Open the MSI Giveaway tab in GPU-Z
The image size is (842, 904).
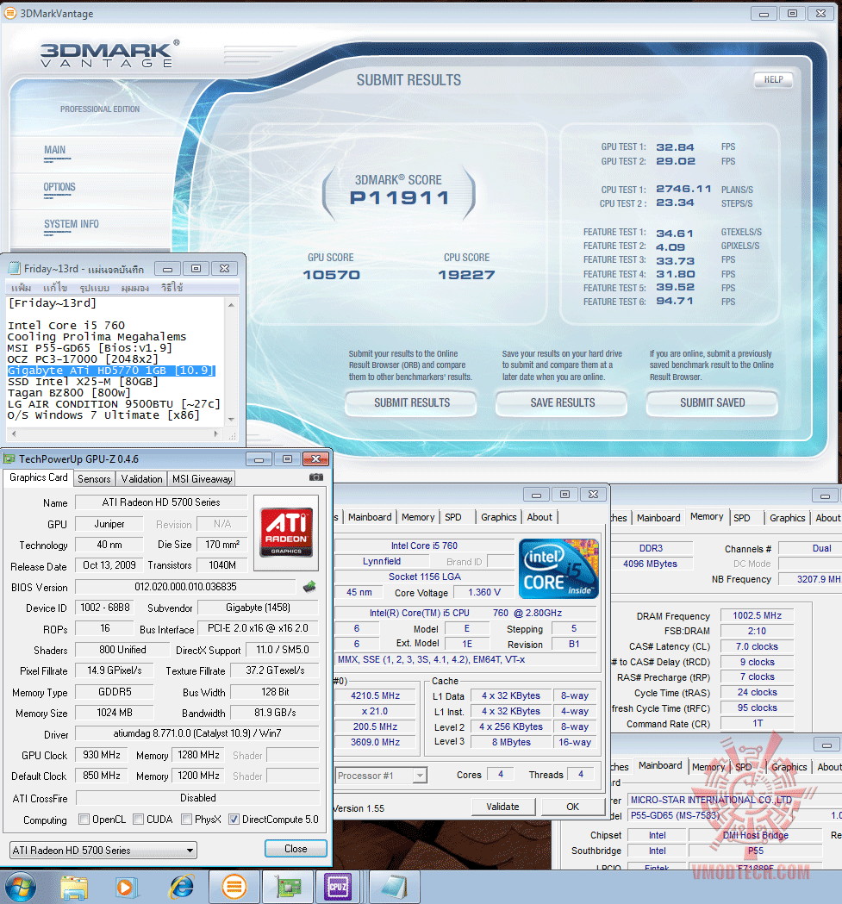click(203, 479)
